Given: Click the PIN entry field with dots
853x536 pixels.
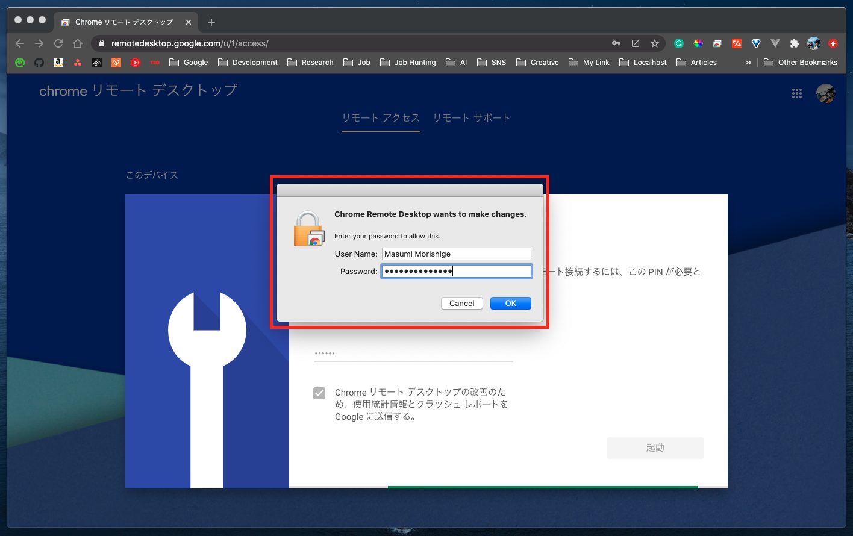Looking at the screenshot, I should pyautogui.click(x=414, y=354).
